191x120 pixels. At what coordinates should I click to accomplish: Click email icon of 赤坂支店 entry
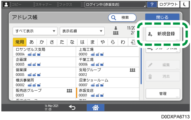click(x=97, y=95)
